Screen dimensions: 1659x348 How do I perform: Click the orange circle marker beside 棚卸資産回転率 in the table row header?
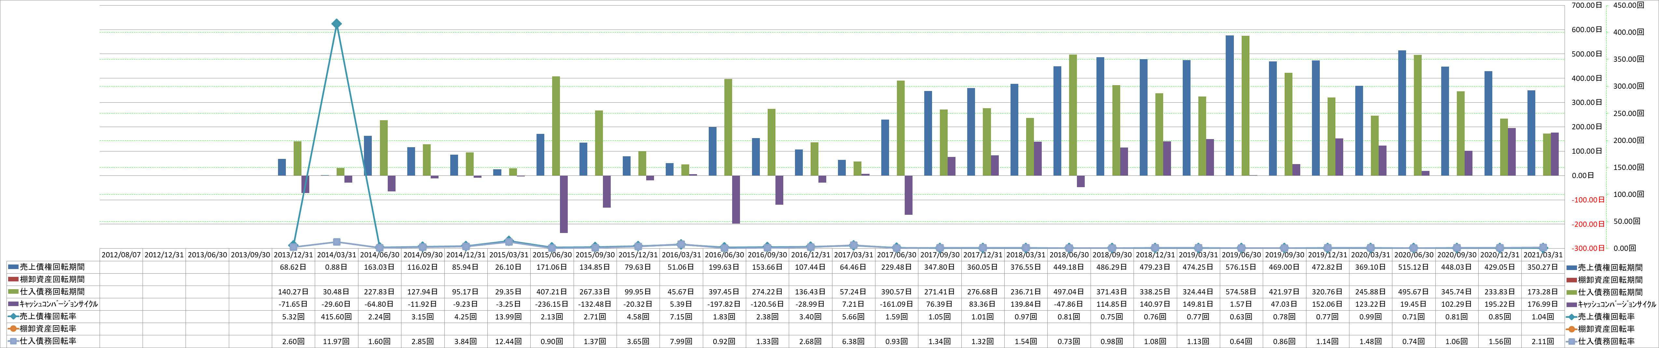(14, 329)
